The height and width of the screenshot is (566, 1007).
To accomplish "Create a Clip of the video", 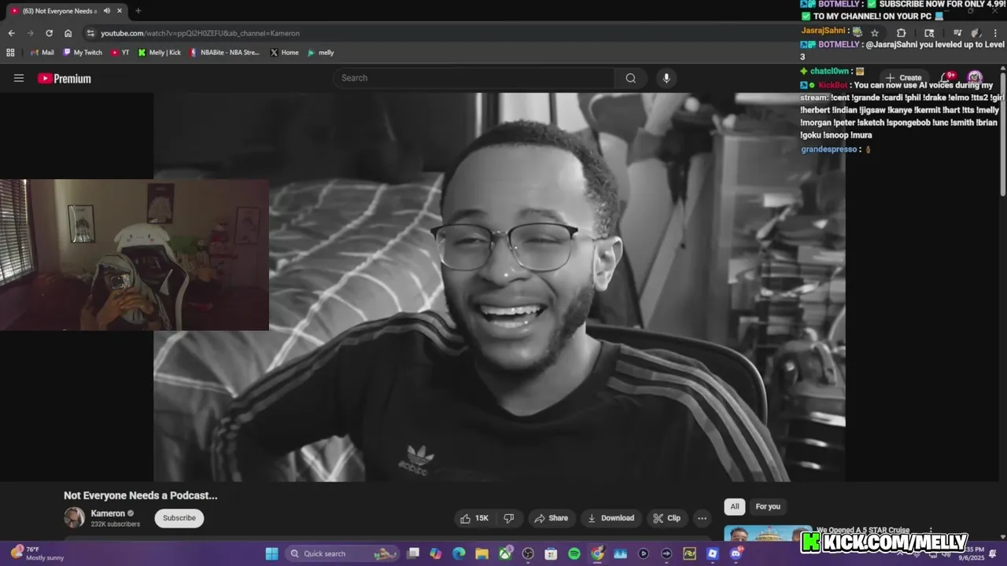I will (666, 518).
